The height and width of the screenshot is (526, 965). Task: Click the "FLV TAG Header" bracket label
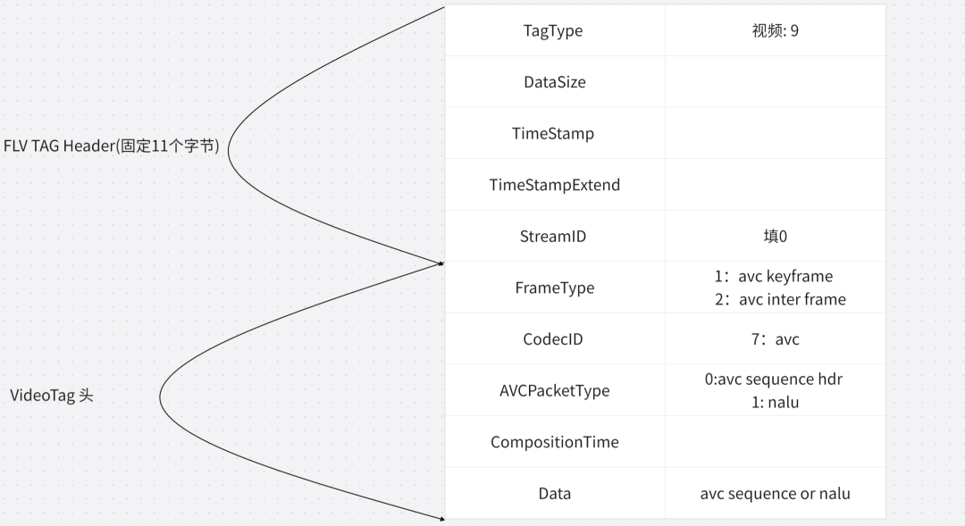click(x=112, y=146)
